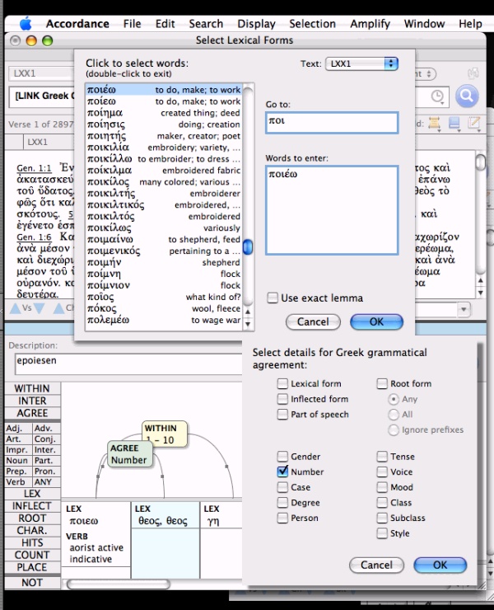Uncheck the Number agreement checkbox
This screenshot has height=610, width=494.
(x=282, y=472)
